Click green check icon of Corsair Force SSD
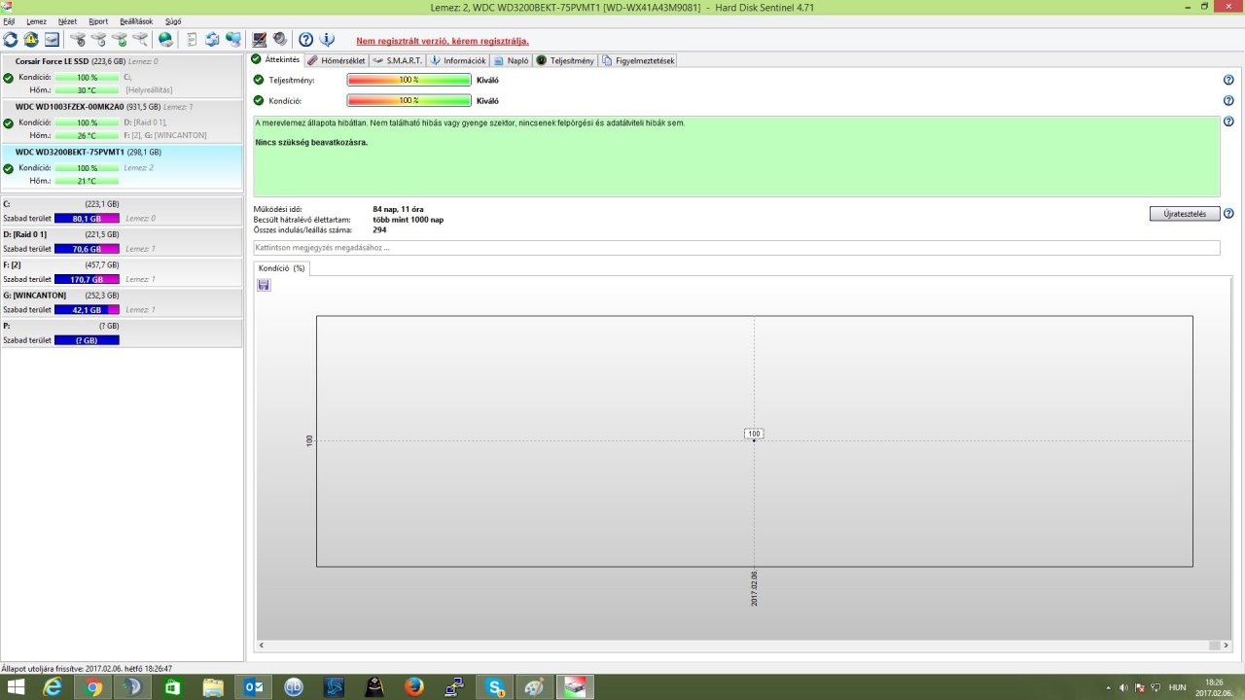1245x700 pixels. (9, 77)
